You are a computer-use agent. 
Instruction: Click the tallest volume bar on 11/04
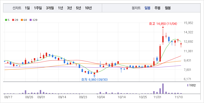(x=163, y=89)
